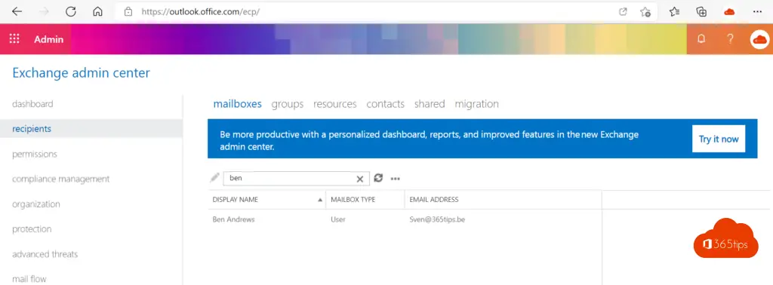This screenshot has height=285, width=773.
Task: Open the browser settings ellipsis menu
Action: point(758,12)
